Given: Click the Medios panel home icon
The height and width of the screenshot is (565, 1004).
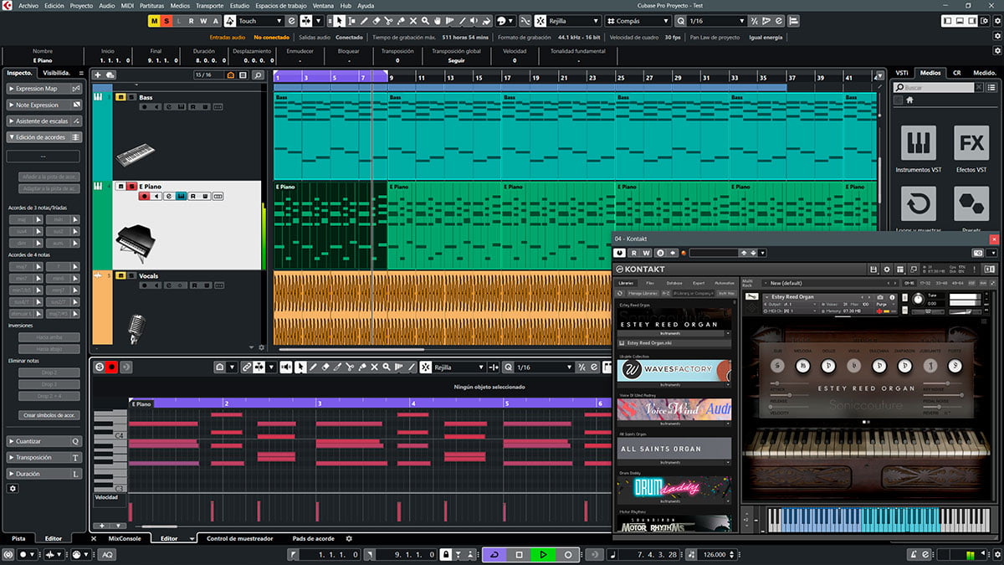Looking at the screenshot, I should coord(909,100).
